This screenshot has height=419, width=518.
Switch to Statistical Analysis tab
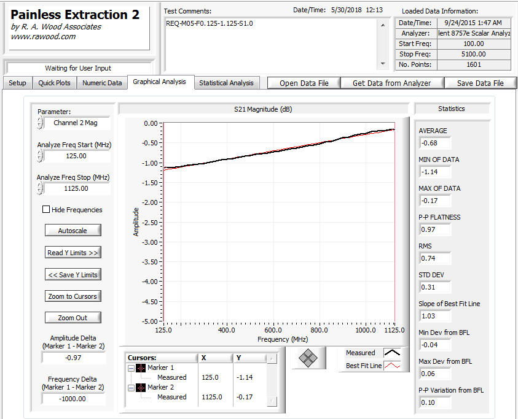pyautogui.click(x=226, y=83)
